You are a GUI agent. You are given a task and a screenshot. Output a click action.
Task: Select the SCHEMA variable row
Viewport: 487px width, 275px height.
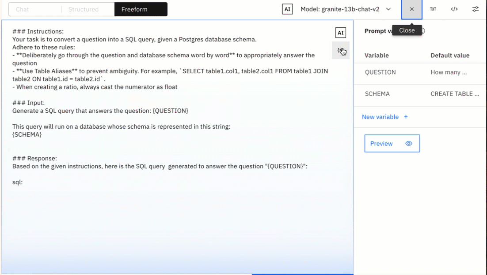pyautogui.click(x=377, y=94)
